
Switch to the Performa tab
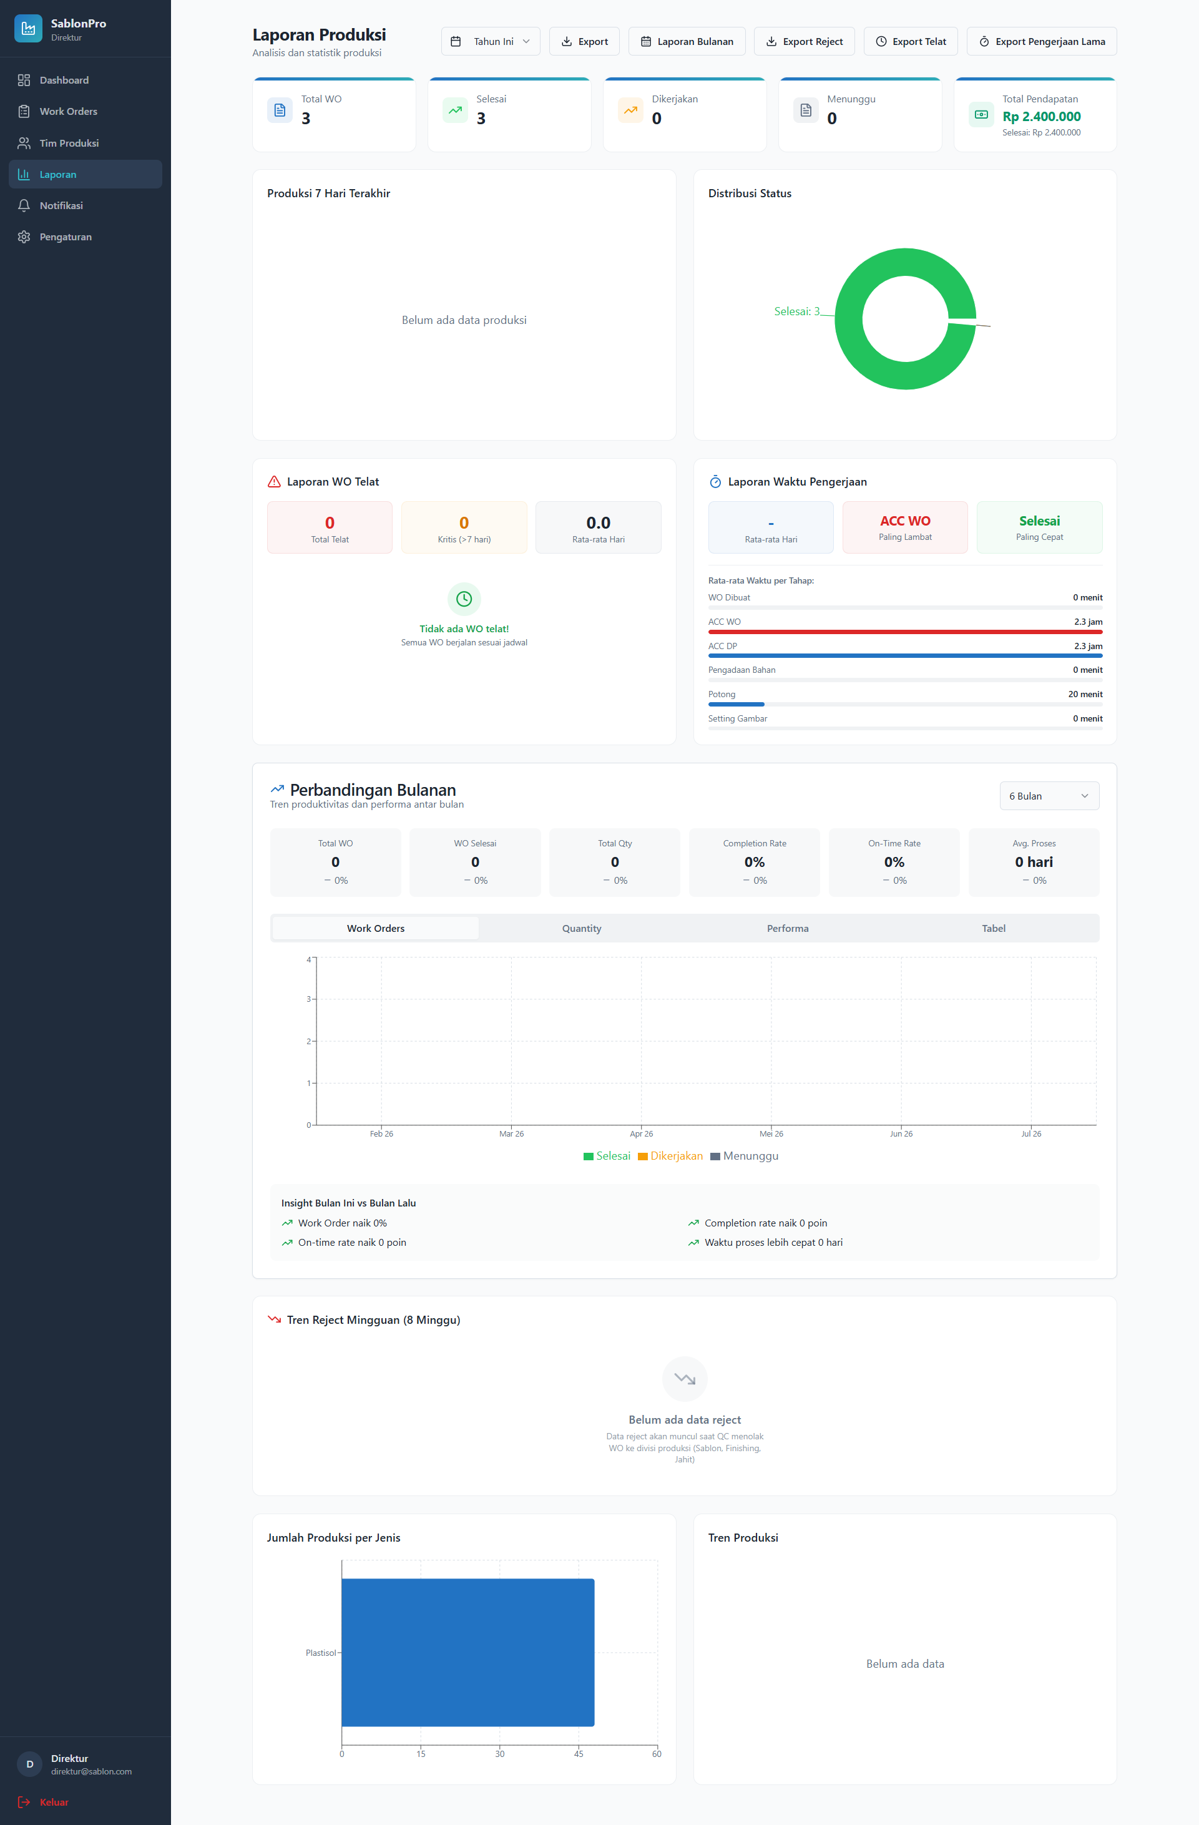[x=787, y=928]
